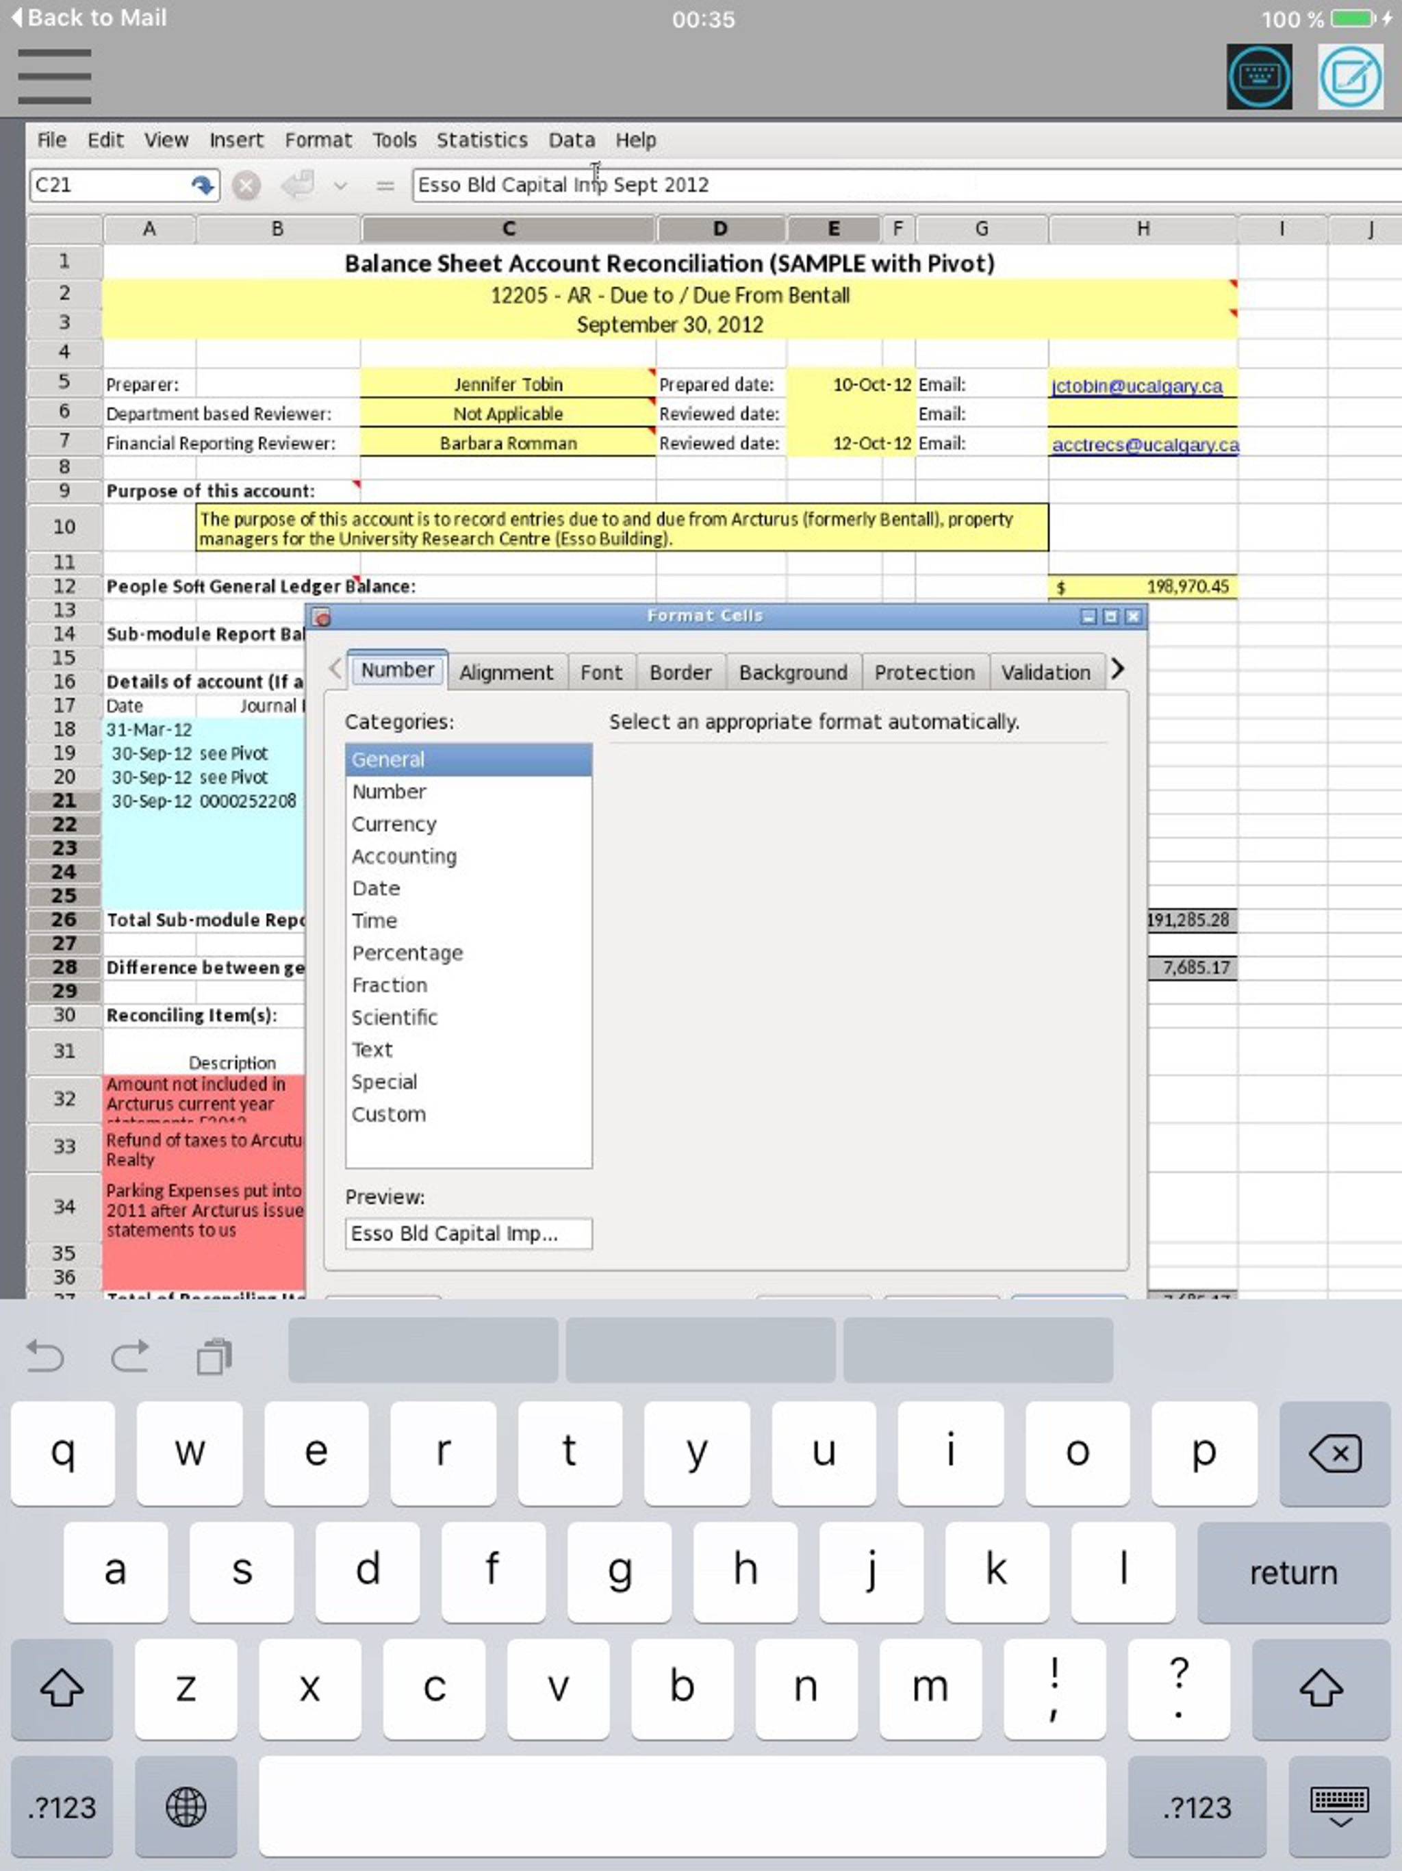Screen dimensions: 1402x1871
Task: Switch to the Border tab
Action: tap(680, 673)
